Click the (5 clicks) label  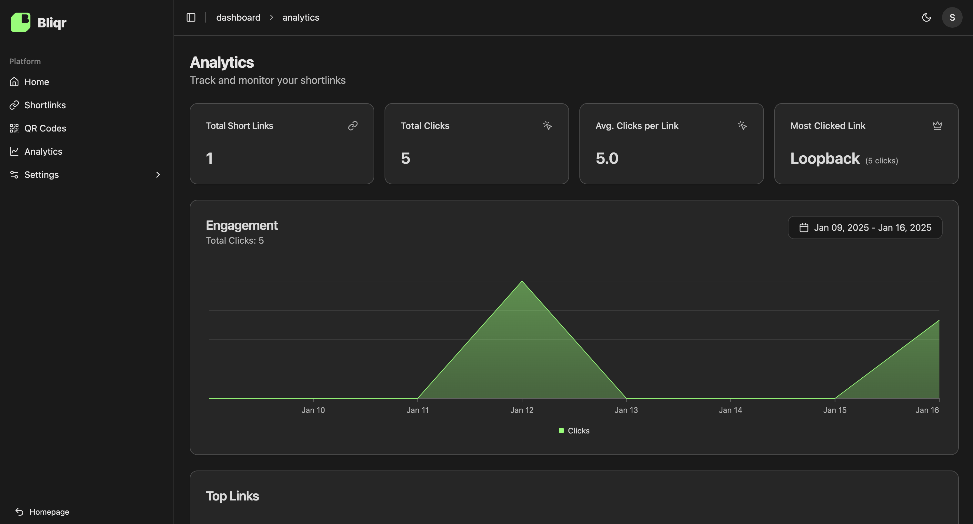(882, 161)
